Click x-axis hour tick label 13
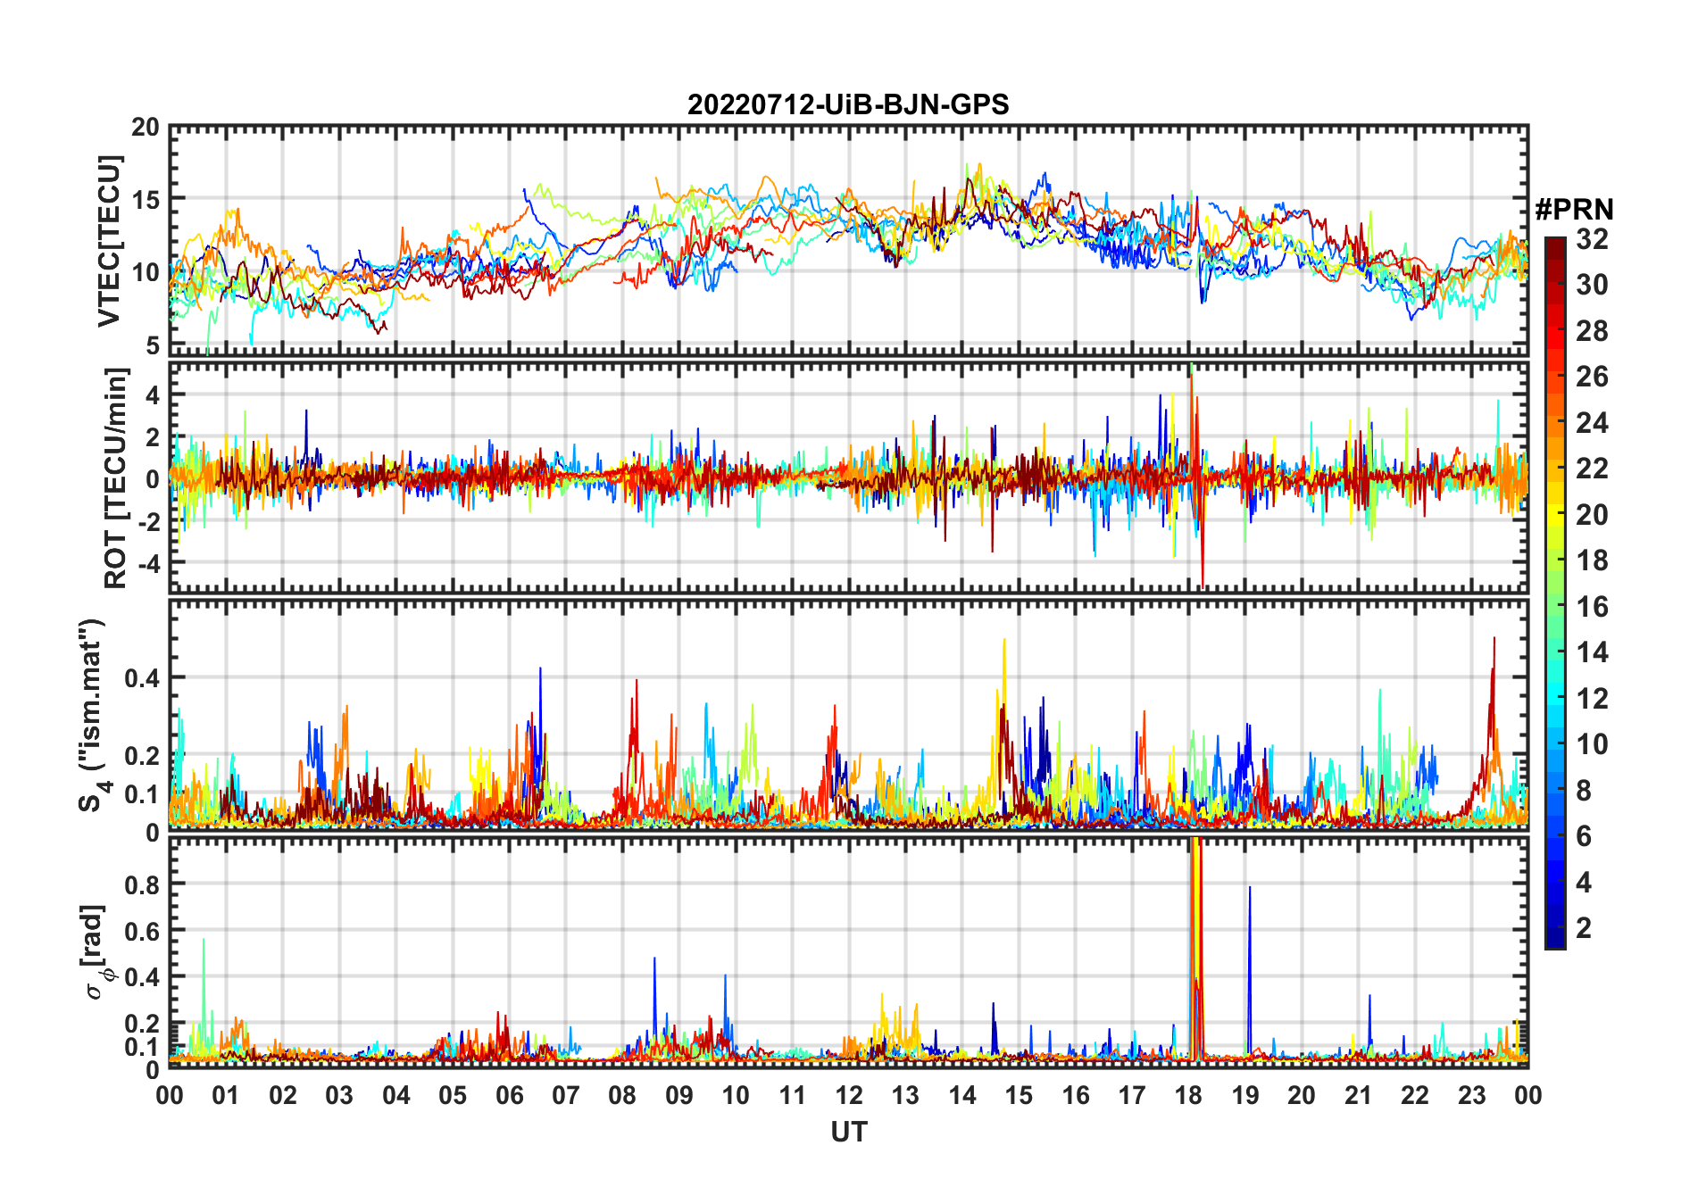This screenshot has height=1187, width=1698. pyautogui.click(x=905, y=1096)
